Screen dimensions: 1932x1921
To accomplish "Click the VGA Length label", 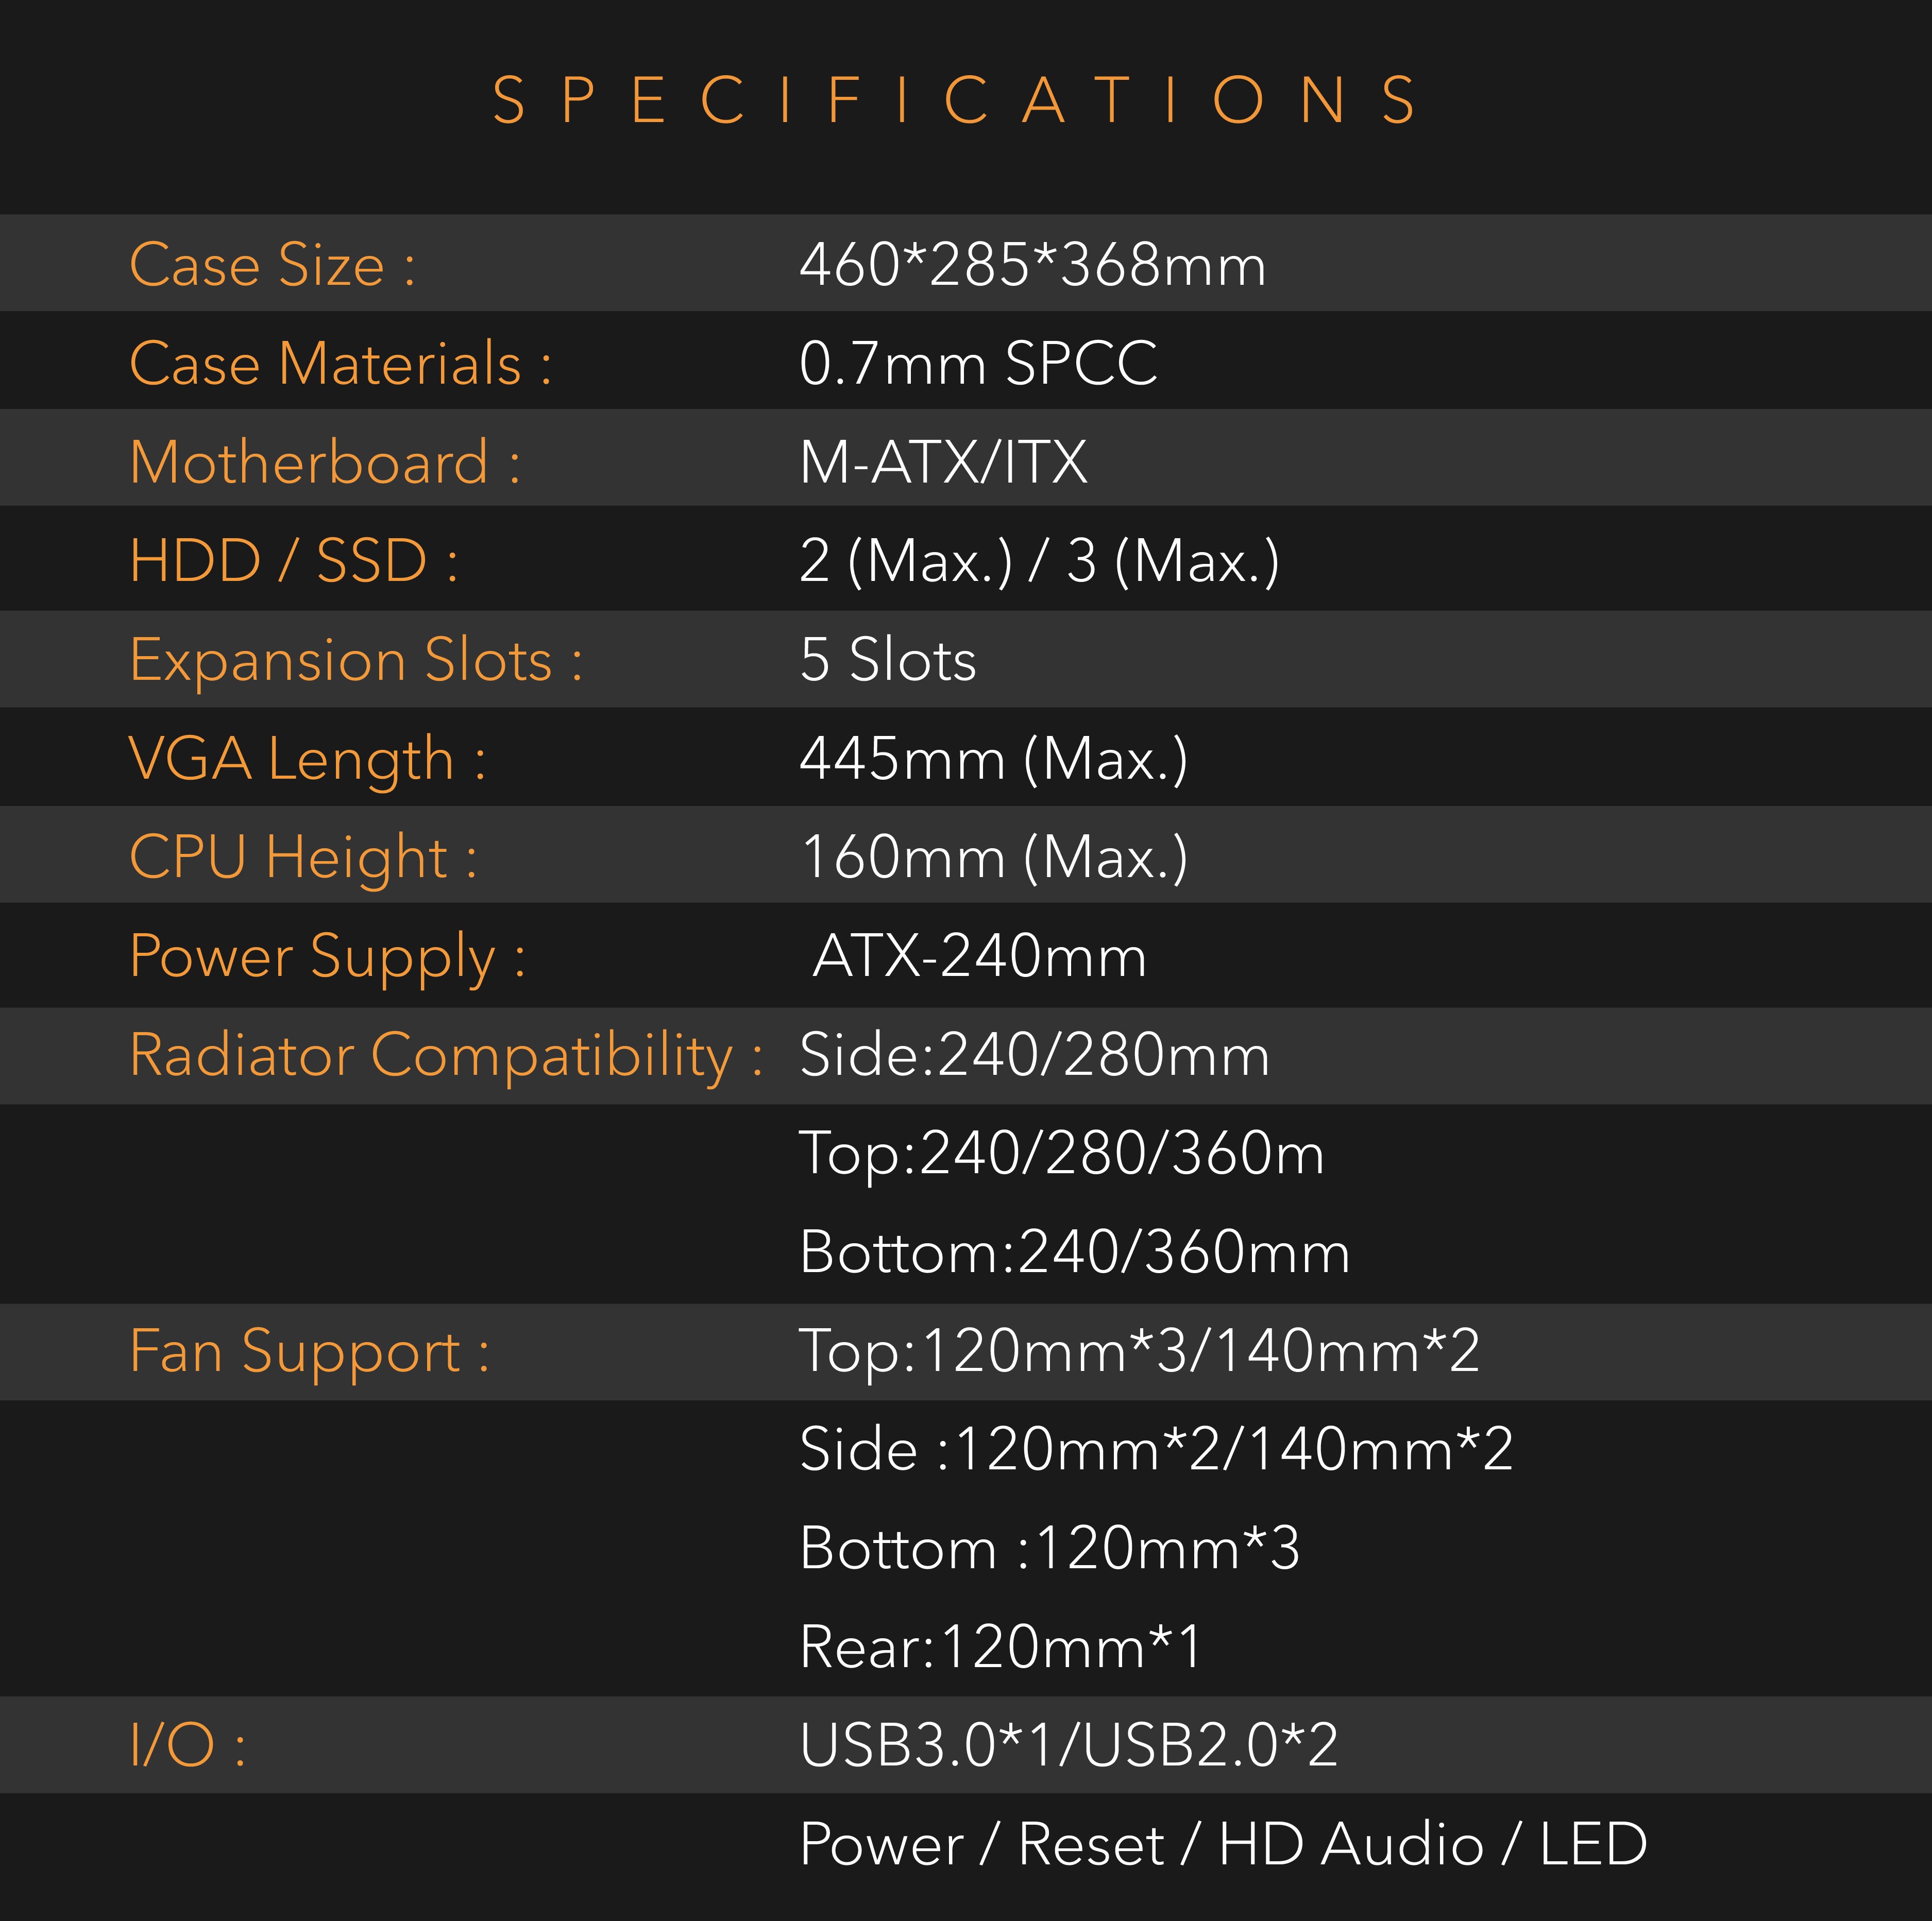I will click(307, 759).
